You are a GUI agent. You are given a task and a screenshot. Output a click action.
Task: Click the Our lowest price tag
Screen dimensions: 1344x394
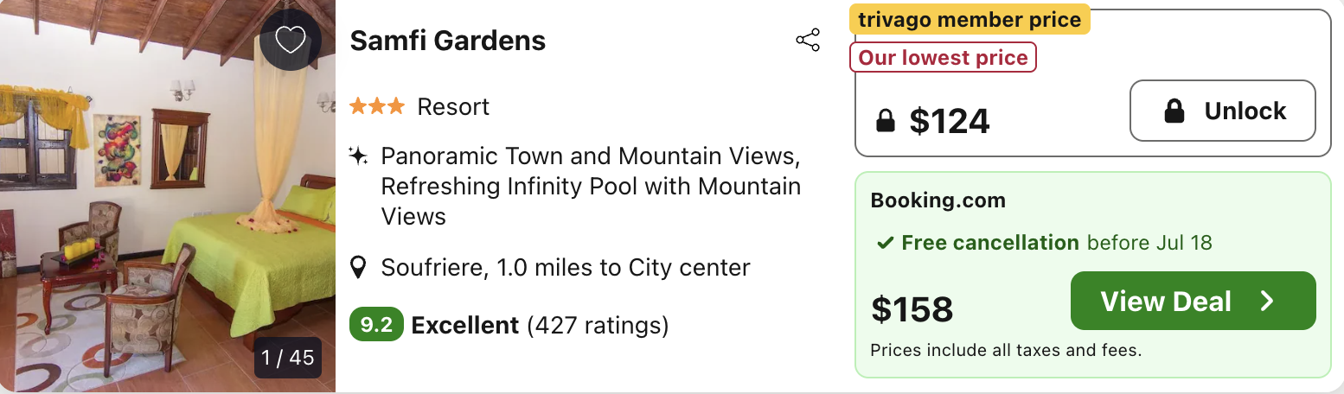pyautogui.click(x=943, y=58)
